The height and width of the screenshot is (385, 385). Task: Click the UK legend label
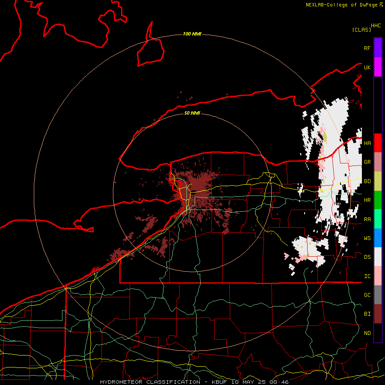pyautogui.click(x=367, y=68)
